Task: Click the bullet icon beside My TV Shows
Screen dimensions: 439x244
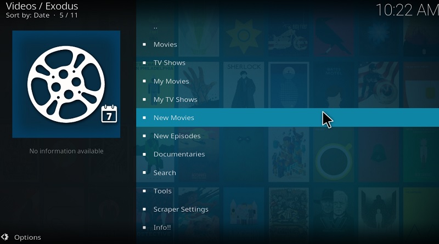Action: click(144, 99)
